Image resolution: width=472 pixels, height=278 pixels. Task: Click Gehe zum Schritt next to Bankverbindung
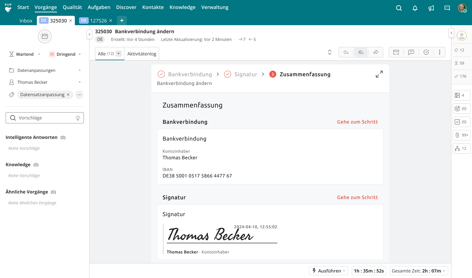pos(357,122)
